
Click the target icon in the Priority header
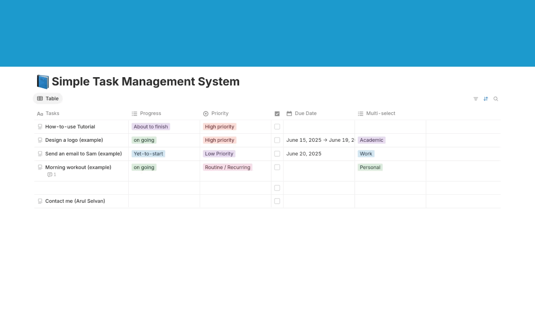point(206,113)
